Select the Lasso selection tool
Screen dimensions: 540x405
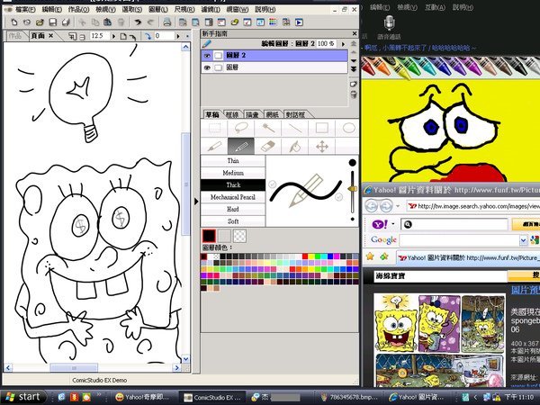[241, 128]
